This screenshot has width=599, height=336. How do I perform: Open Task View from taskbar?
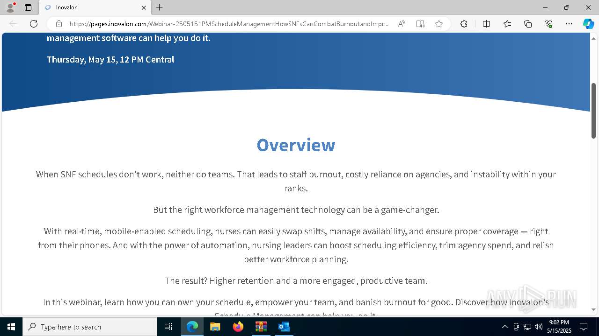[168, 327]
